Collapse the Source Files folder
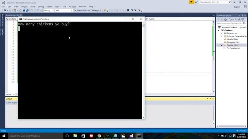 (x=221, y=45)
